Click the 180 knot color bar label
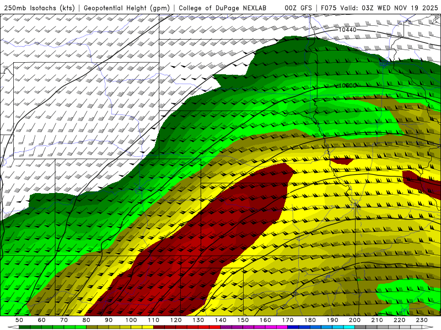 310,320
